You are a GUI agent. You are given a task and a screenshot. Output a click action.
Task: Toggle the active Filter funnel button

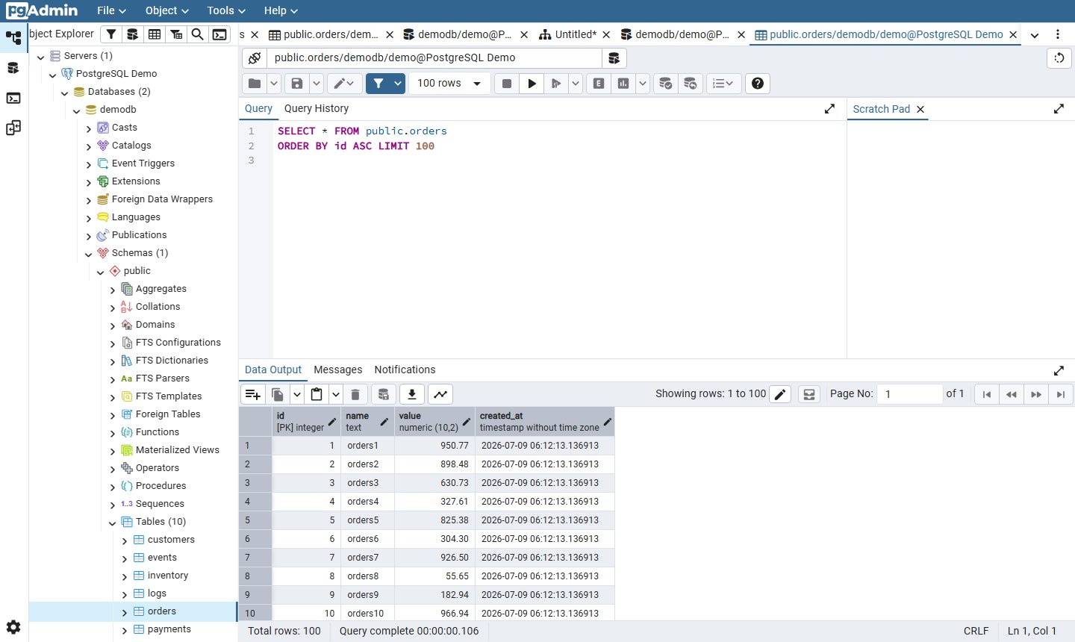pos(378,84)
